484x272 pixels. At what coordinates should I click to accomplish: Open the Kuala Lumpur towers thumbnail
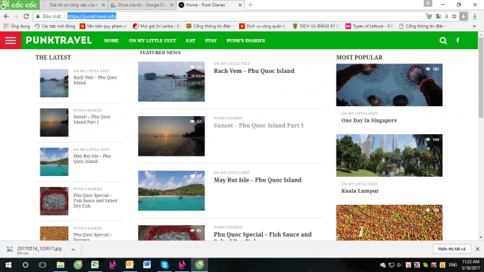click(x=389, y=155)
